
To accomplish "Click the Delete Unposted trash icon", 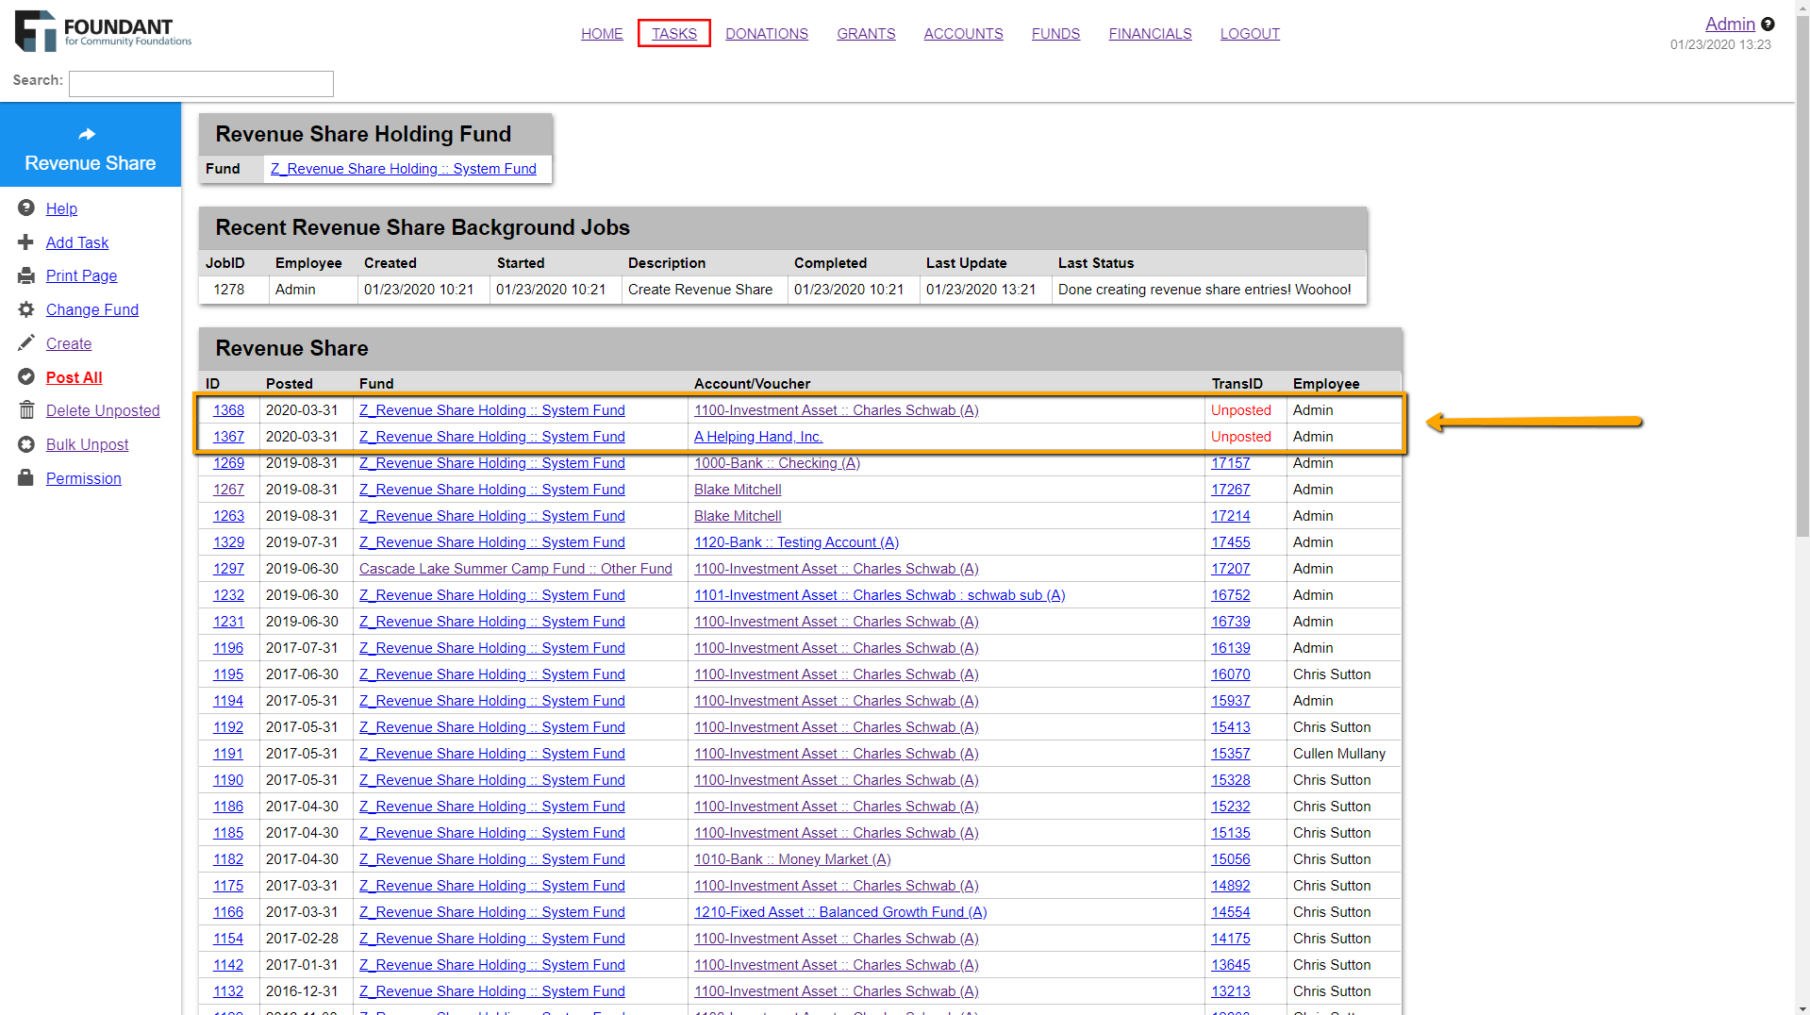I will pos(26,410).
